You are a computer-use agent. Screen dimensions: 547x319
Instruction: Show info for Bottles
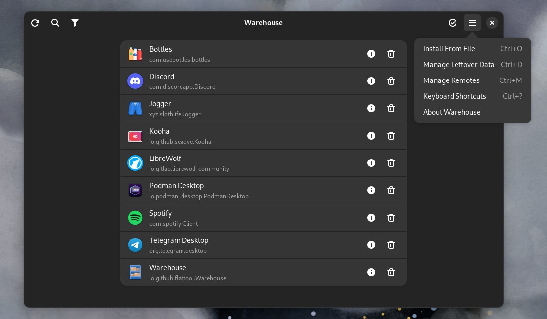click(371, 54)
